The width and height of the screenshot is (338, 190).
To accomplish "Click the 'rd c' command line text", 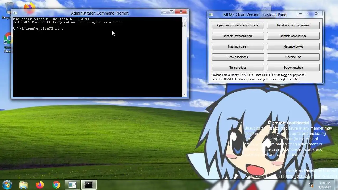I will point(59,28).
